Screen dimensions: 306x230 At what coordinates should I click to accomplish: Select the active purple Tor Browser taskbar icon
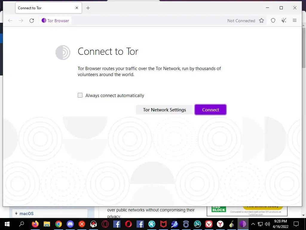(243, 224)
